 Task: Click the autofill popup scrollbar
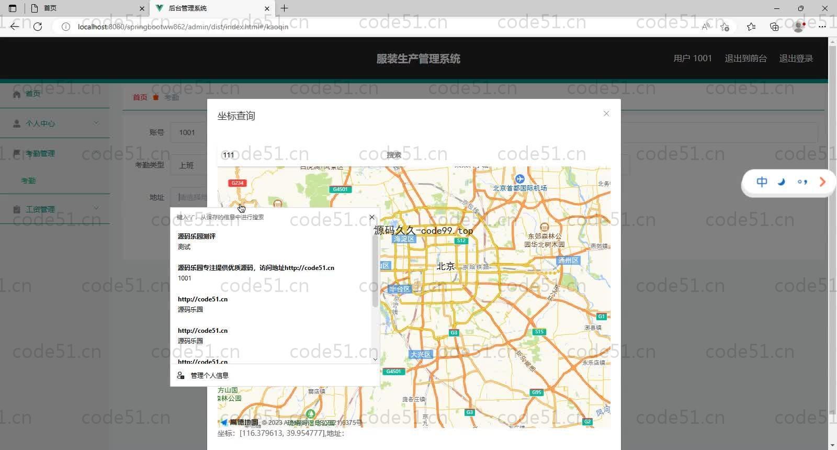coord(375,271)
